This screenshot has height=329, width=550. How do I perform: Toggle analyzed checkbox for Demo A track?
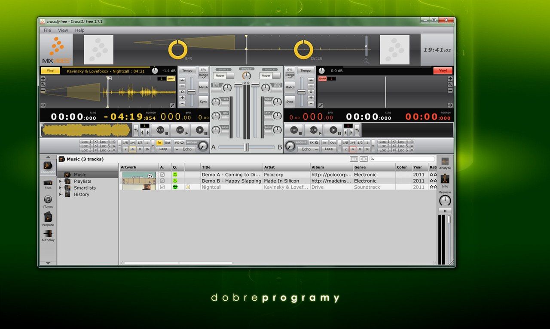(162, 175)
